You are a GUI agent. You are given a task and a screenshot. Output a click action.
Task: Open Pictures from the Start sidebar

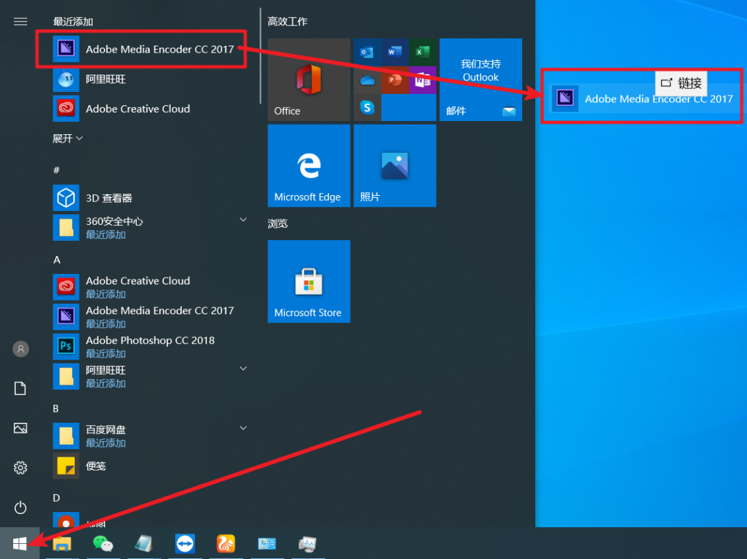tap(20, 428)
